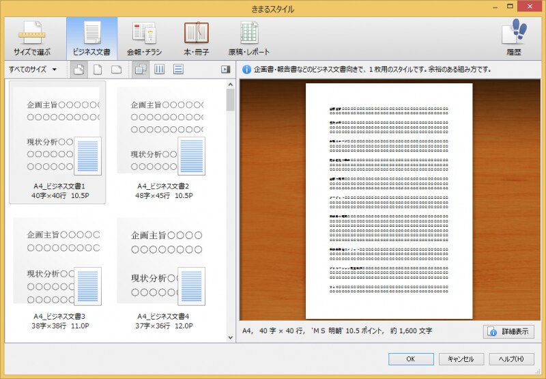Filter by portrait page orientation
The height and width of the screenshot is (379, 546).
coord(98,70)
